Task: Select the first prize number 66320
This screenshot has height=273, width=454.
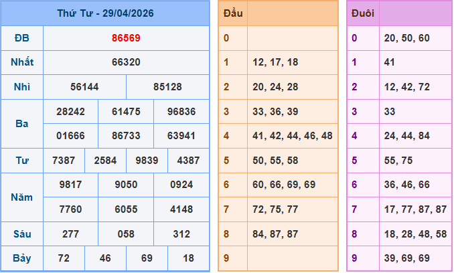Action: point(126,62)
